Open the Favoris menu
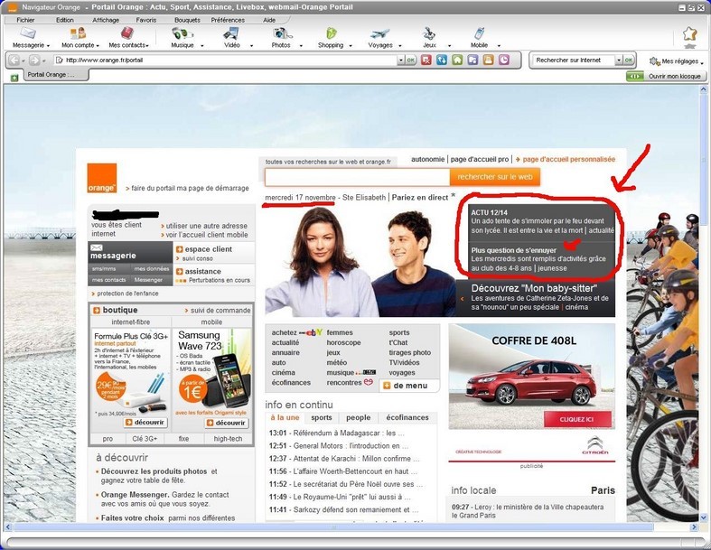The image size is (711, 550). pos(146,20)
